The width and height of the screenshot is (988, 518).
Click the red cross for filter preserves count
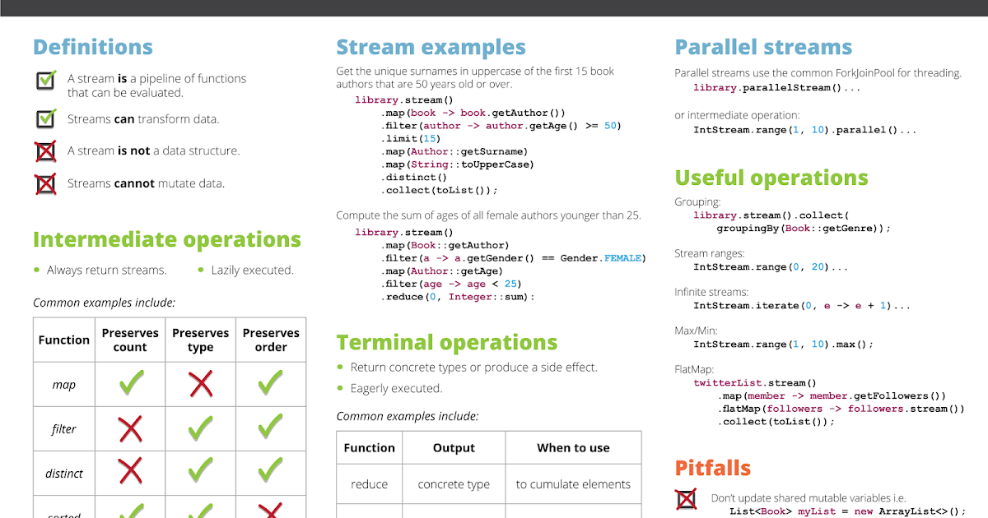point(130,428)
